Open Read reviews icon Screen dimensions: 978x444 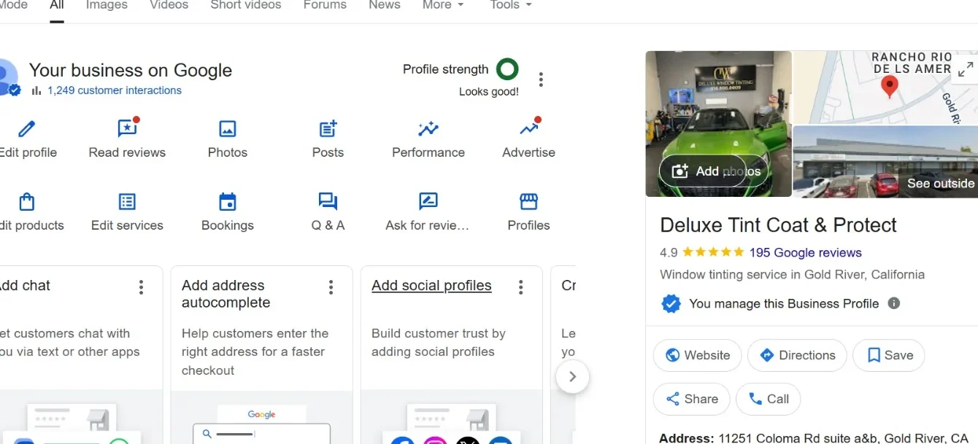pos(128,128)
